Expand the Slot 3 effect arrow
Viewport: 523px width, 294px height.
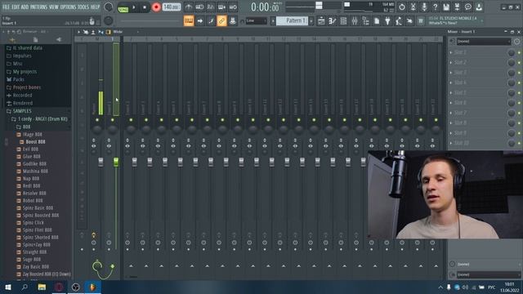(451, 73)
